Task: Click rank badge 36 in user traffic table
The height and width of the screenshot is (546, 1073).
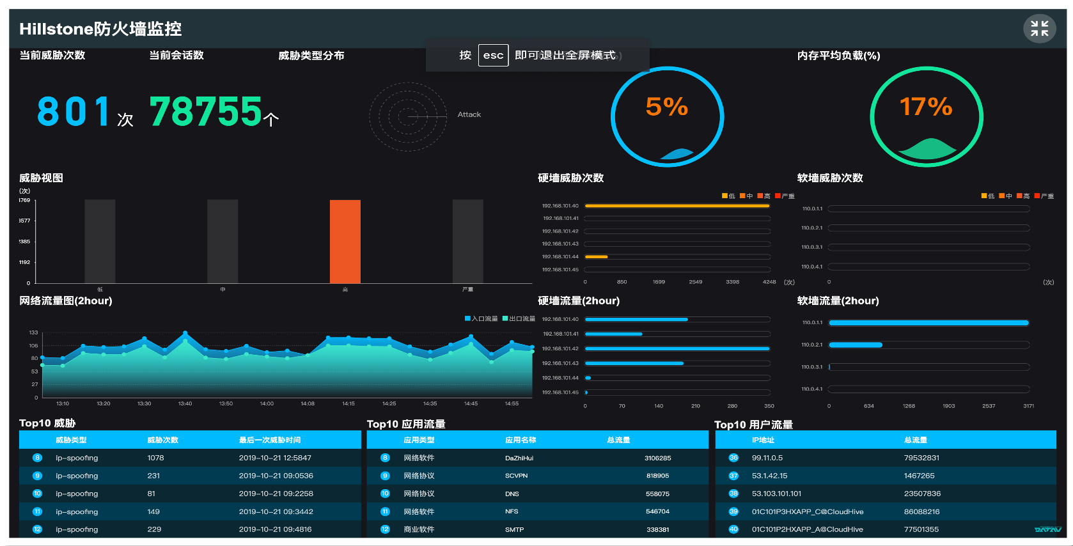Action: [733, 458]
